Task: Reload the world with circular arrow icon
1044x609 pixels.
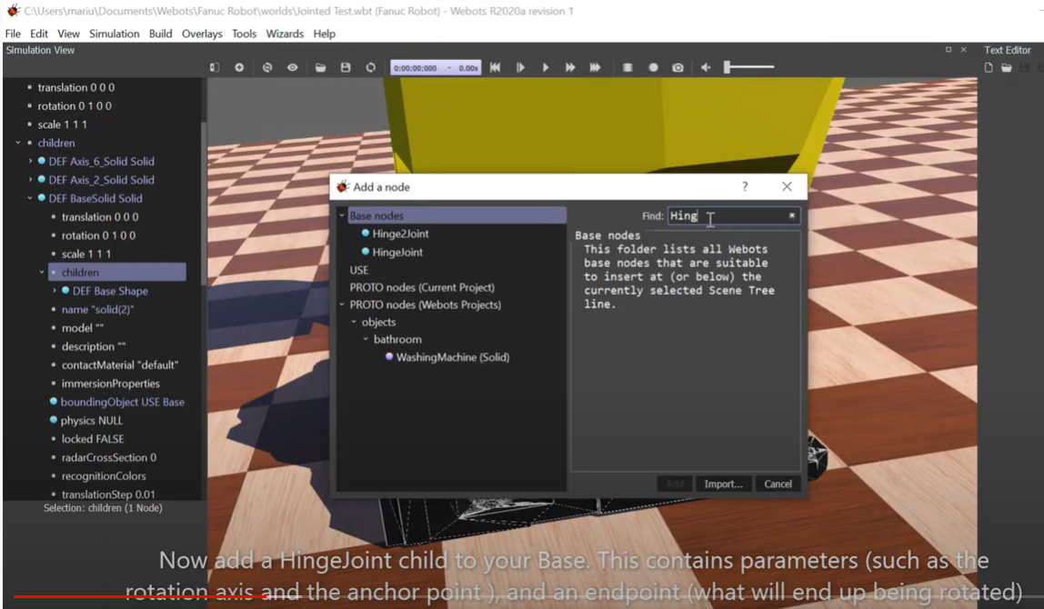Action: [371, 67]
